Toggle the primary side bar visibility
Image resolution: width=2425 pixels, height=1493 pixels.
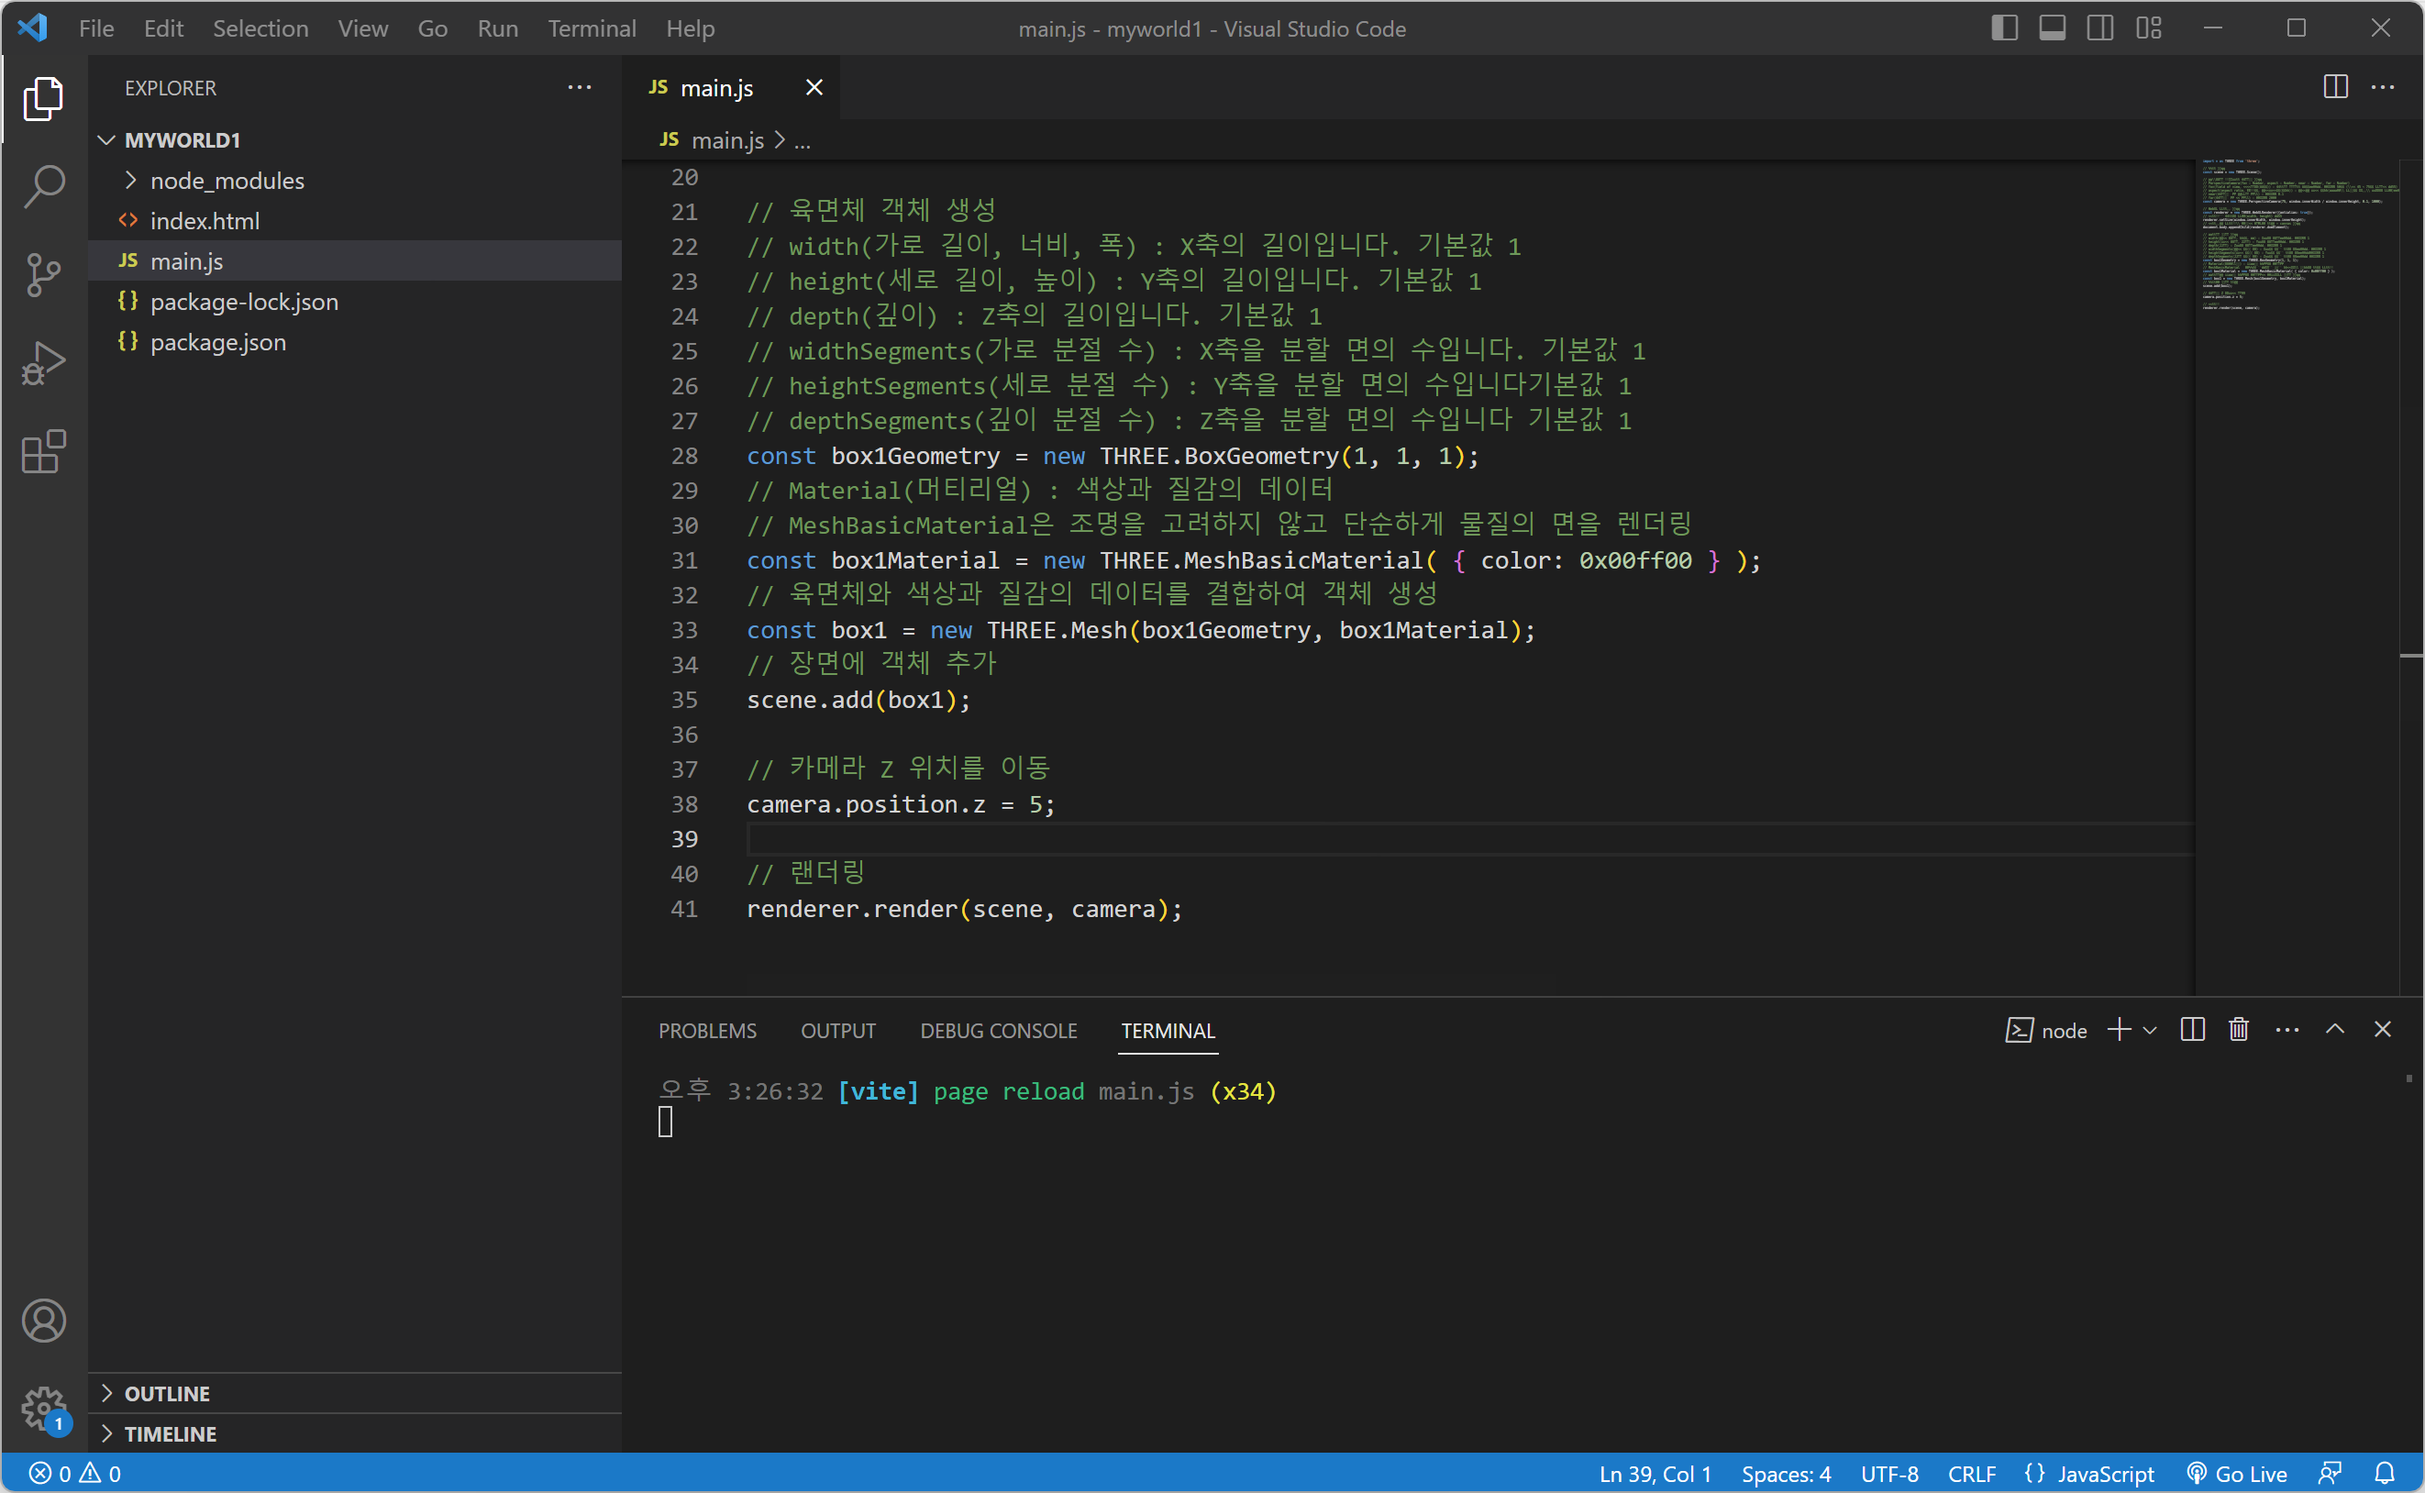(x=2003, y=28)
